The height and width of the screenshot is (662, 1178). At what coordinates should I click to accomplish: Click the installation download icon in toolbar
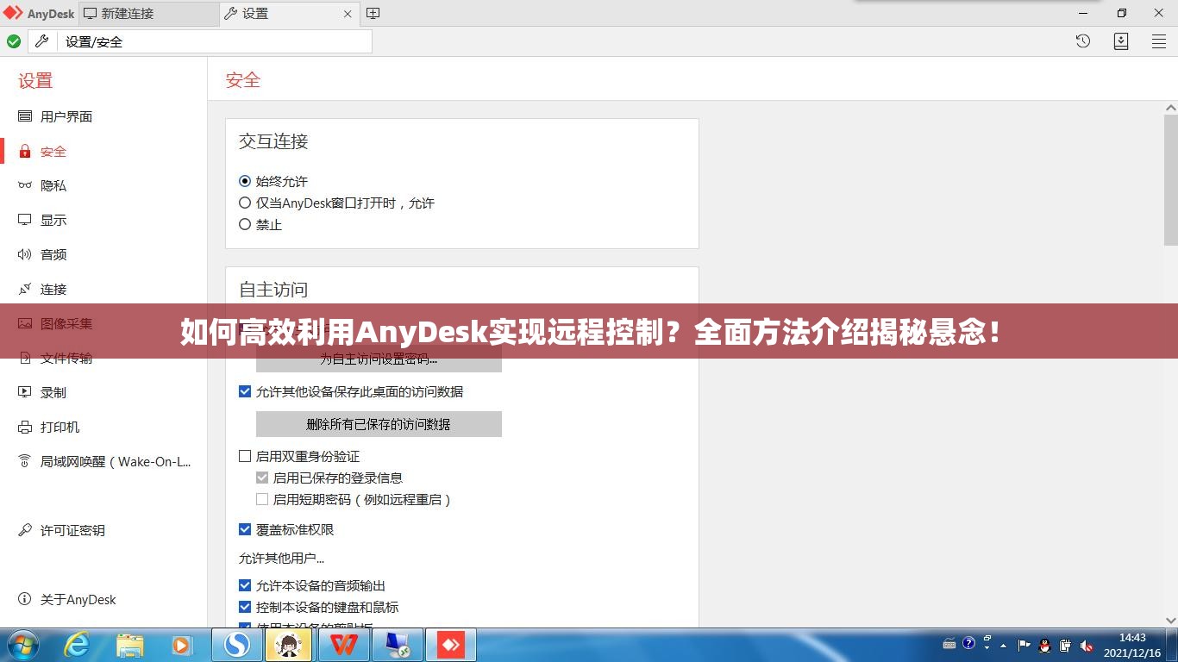point(1121,41)
